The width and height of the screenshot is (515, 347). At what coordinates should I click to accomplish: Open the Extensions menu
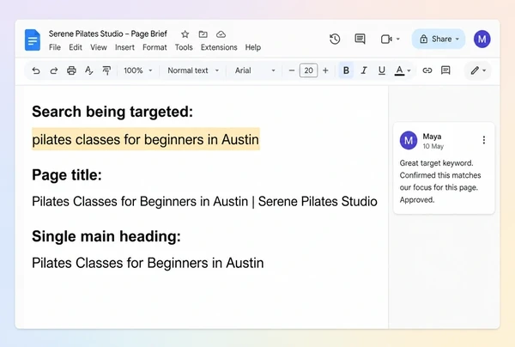219,47
